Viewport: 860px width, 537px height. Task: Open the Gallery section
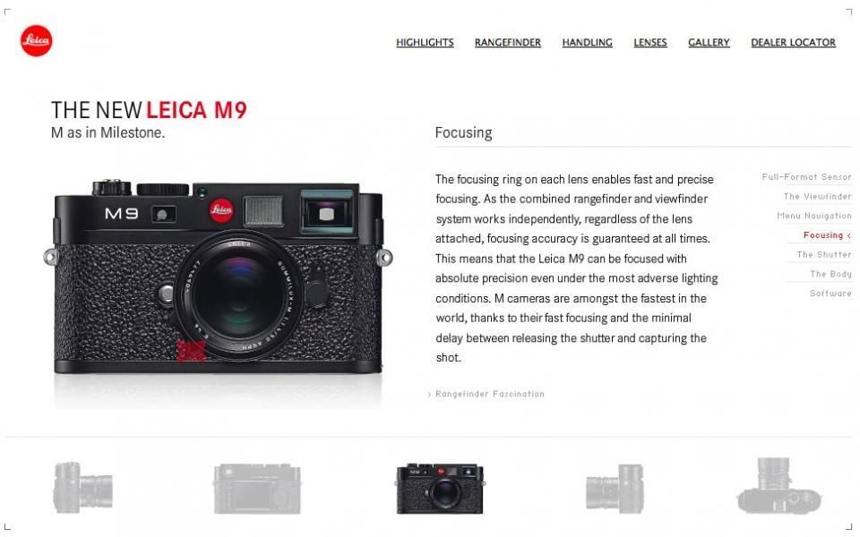[x=709, y=43]
